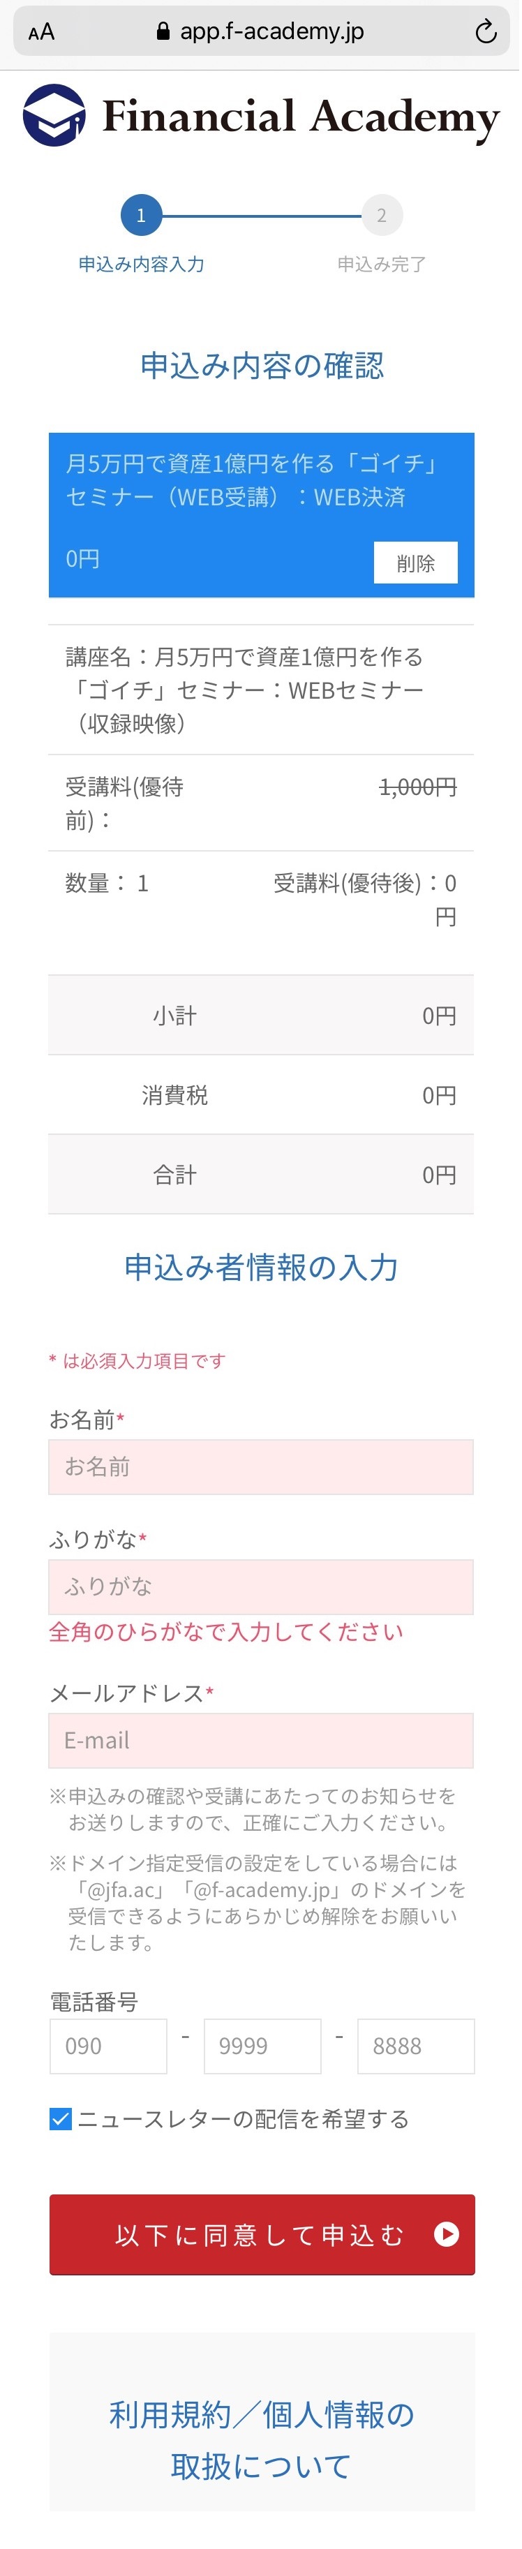Submit with 以下に同意して申込む button

point(262,2234)
